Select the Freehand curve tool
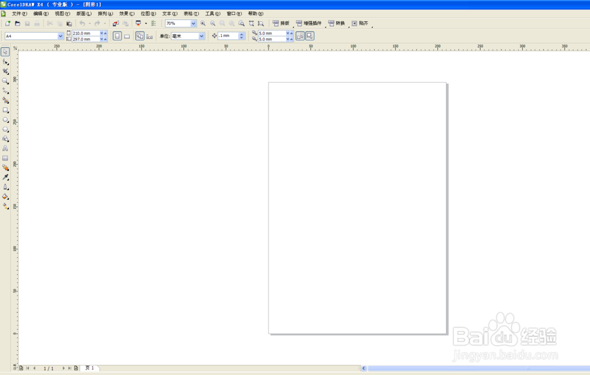The image size is (590, 375). pos(5,91)
